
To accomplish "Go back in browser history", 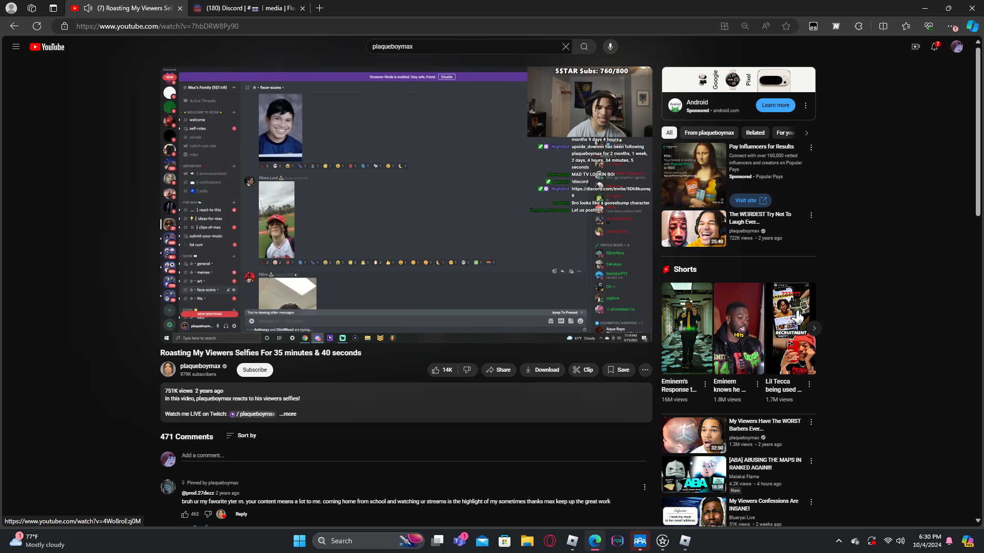I will [14, 26].
